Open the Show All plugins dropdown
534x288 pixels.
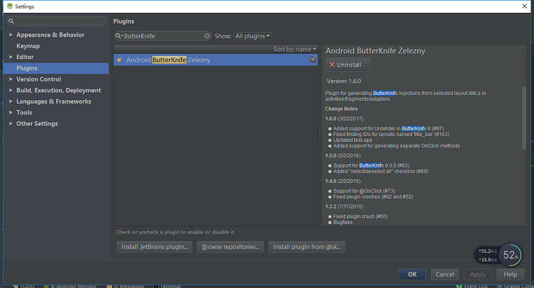[252, 36]
